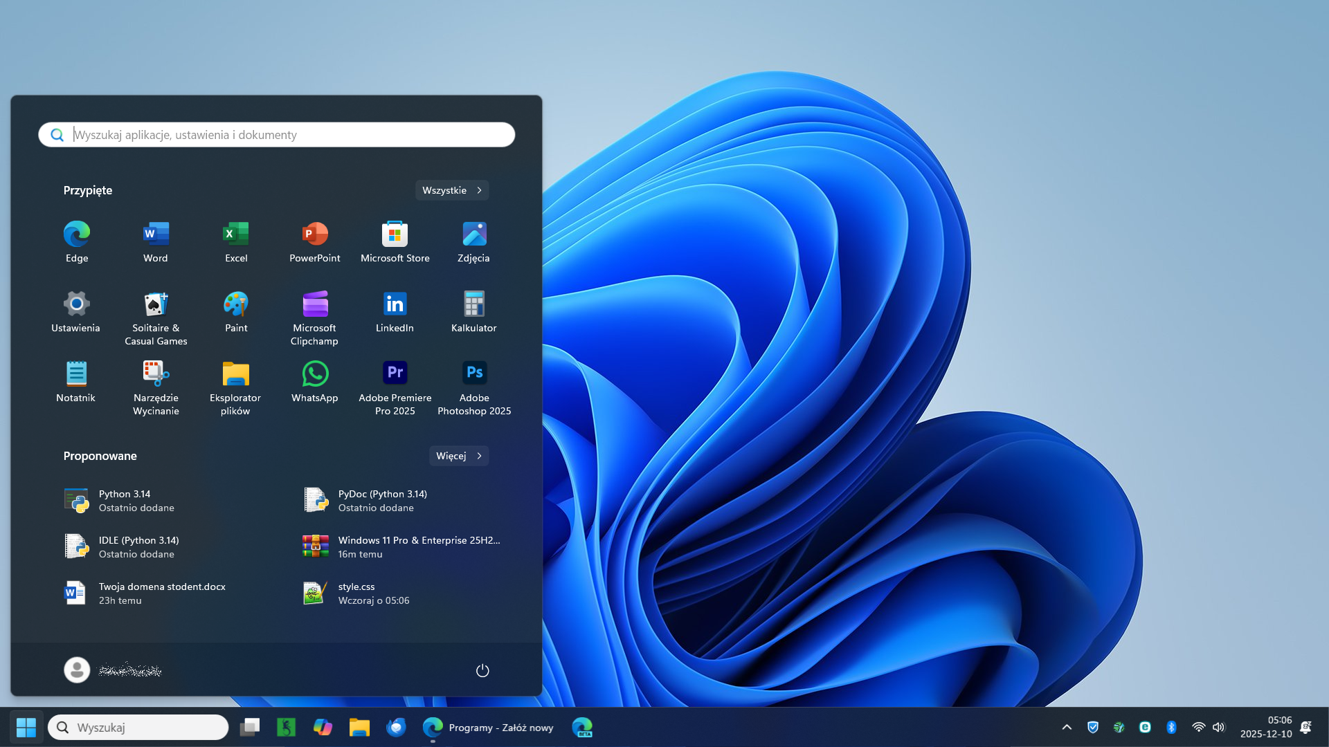
Task: Launch LinkedIn from pinned apps
Action: [395, 304]
